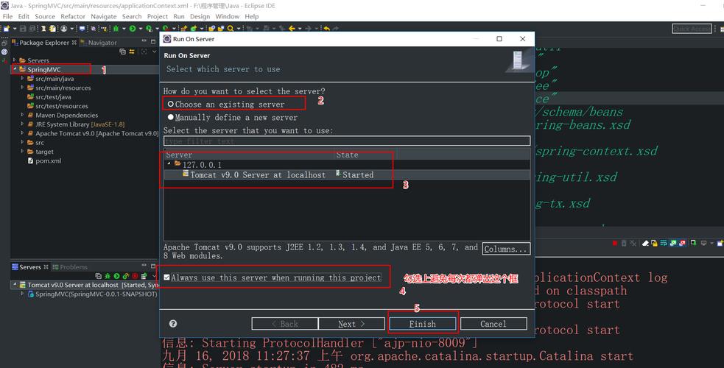
Task: Select src/test/java folder
Action: pos(49,97)
